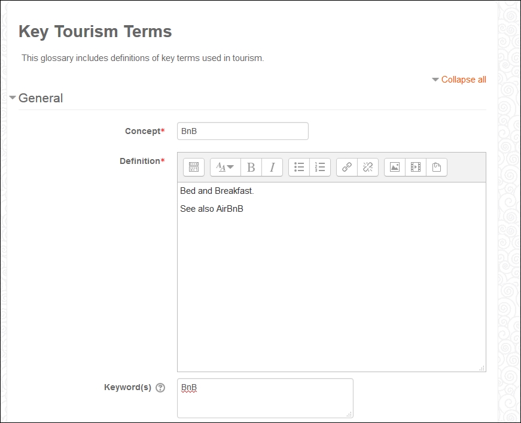The image size is (521, 423).
Task: Click the insert media icon
Action: coord(416,167)
